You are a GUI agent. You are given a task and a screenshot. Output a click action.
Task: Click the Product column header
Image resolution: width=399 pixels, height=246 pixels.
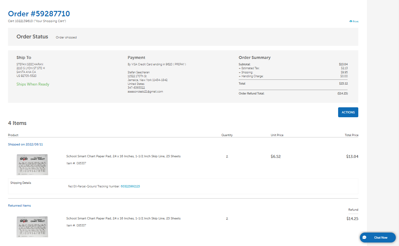pyautogui.click(x=13, y=135)
